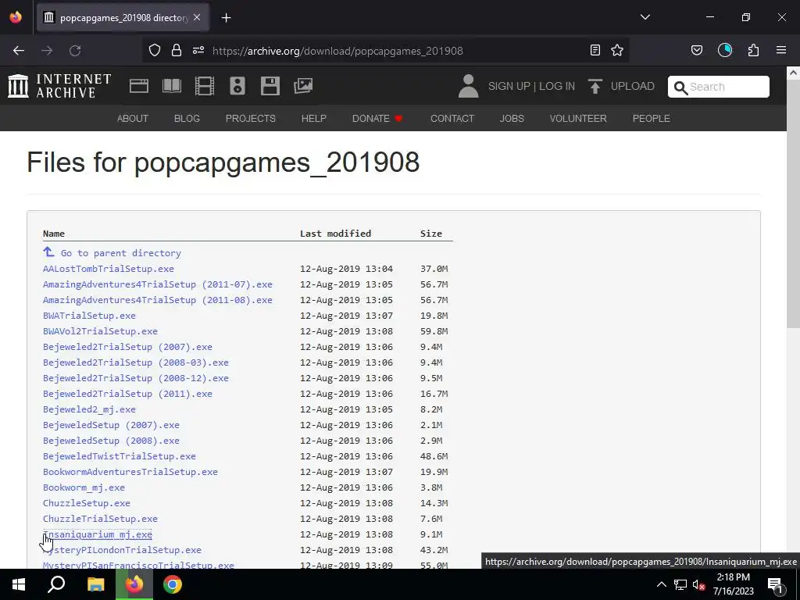Click the Internet Archive logo
Image resolution: width=800 pixels, height=600 pixels.
[59, 86]
